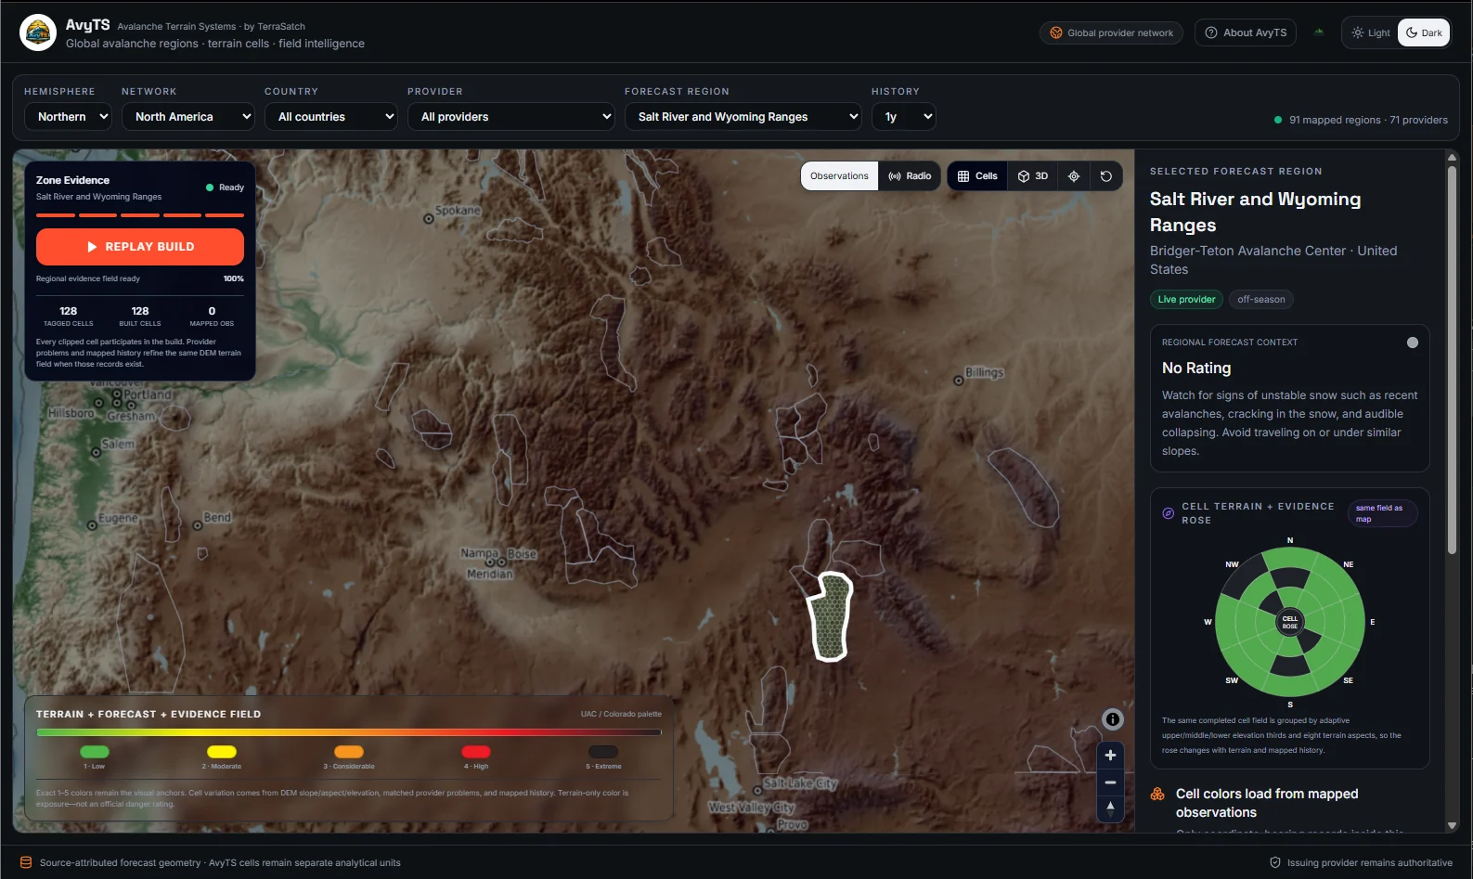Click the red 4 - High danger swatch
Viewport: 1473px width, 879px height.
point(476,752)
